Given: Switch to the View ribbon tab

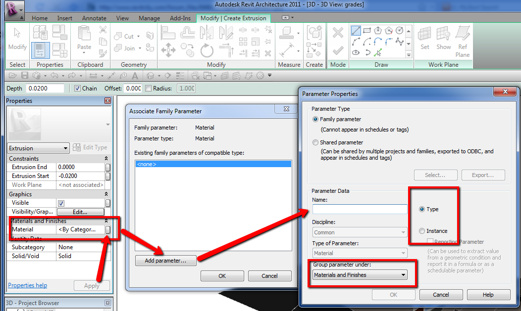Looking at the screenshot, I should (x=122, y=18).
